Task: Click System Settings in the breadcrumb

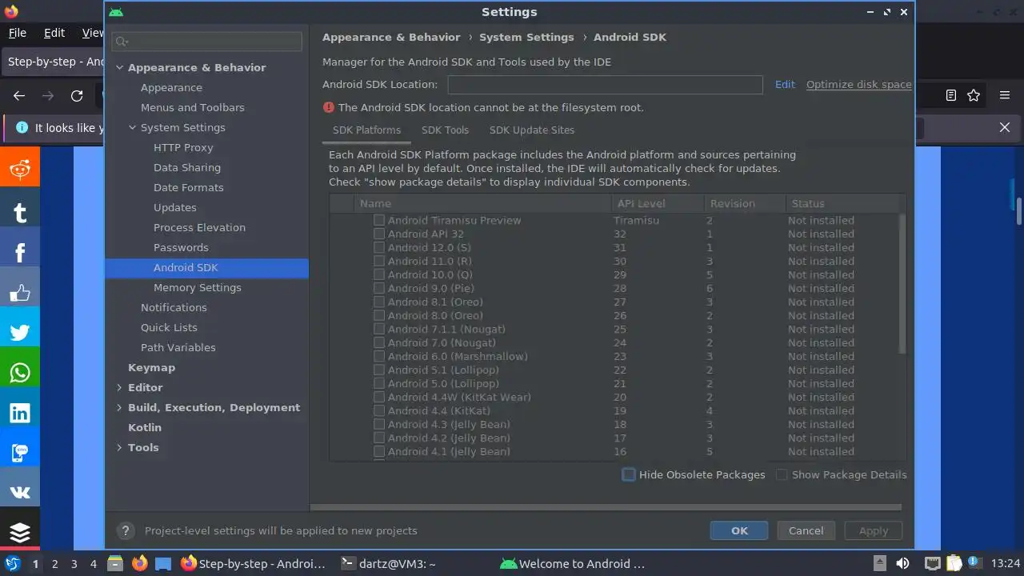Action: [526, 37]
